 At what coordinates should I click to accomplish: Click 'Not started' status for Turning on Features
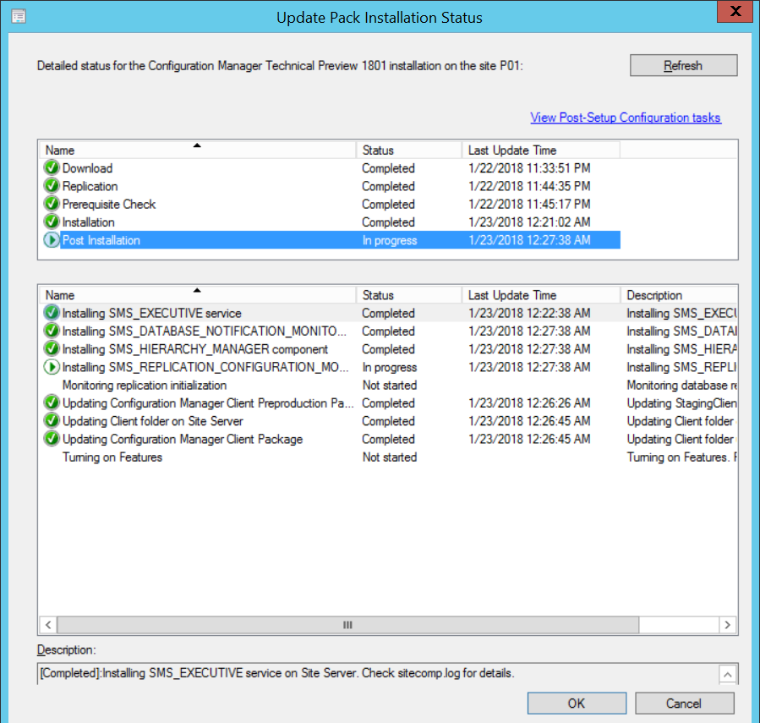click(390, 457)
